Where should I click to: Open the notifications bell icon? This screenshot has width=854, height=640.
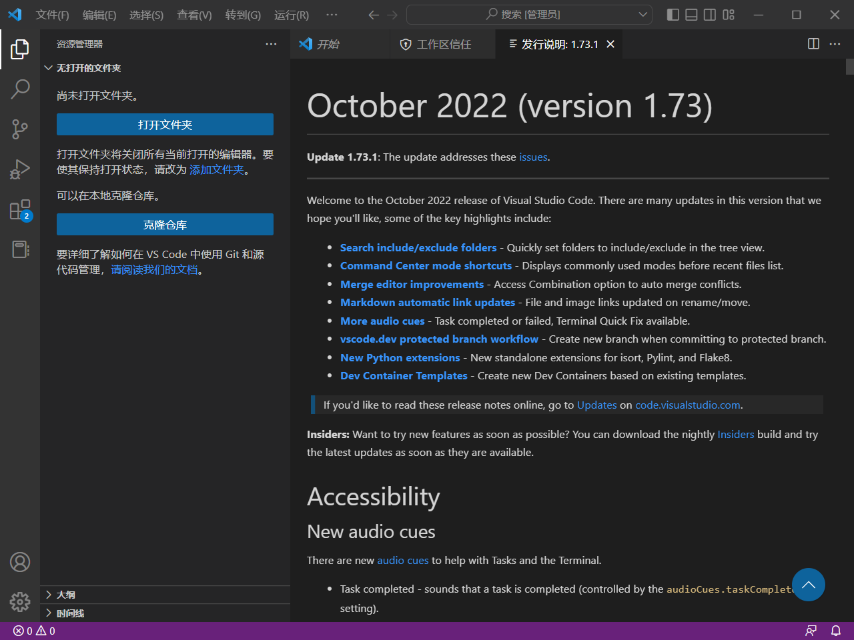[x=835, y=631]
